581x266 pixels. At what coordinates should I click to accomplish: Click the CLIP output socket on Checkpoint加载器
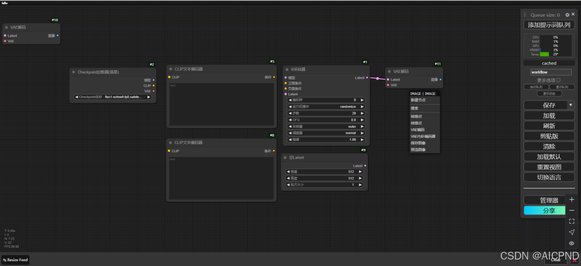tap(154, 85)
